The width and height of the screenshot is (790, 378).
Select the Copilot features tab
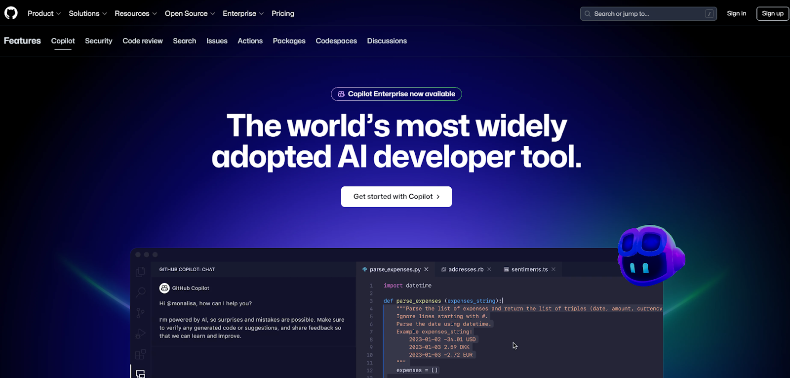pos(63,41)
